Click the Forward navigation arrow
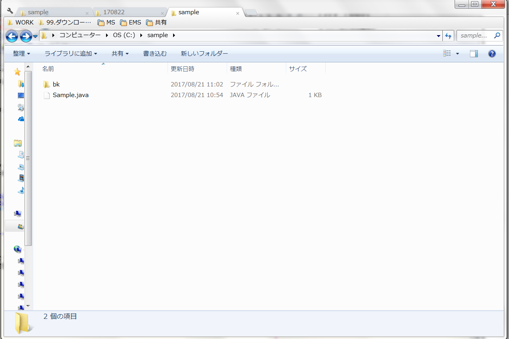Screen dimensions: 509x339 point(26,36)
